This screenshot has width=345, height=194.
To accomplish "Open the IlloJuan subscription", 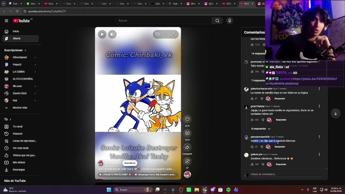I will (21, 86).
